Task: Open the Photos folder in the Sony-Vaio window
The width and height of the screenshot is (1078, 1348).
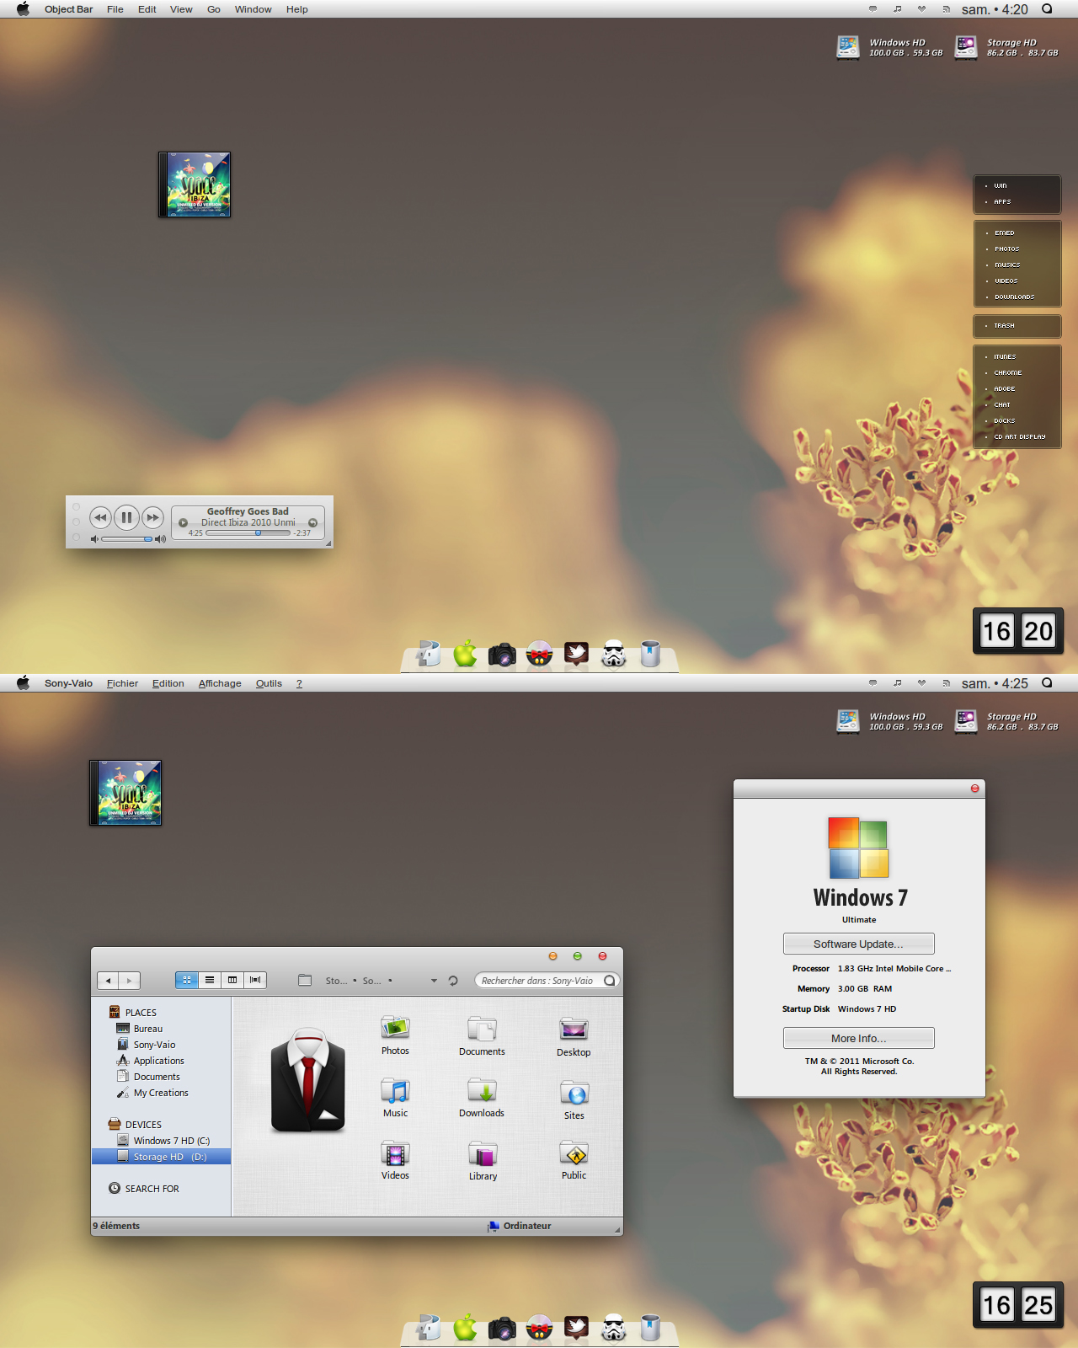Action: [395, 1029]
